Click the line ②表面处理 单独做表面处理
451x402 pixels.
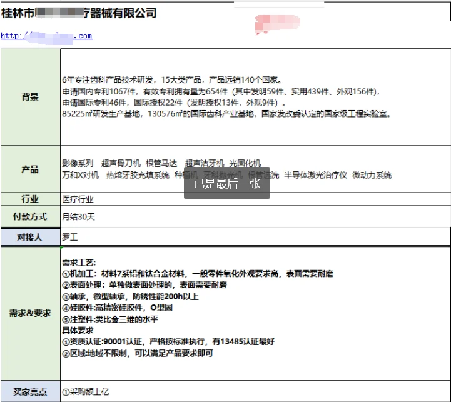point(144,285)
